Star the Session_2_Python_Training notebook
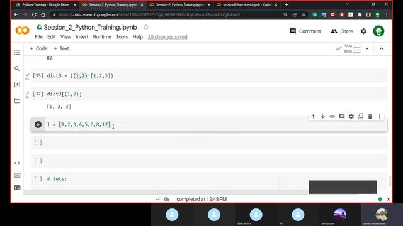This screenshot has width=403, height=226. pos(146,27)
